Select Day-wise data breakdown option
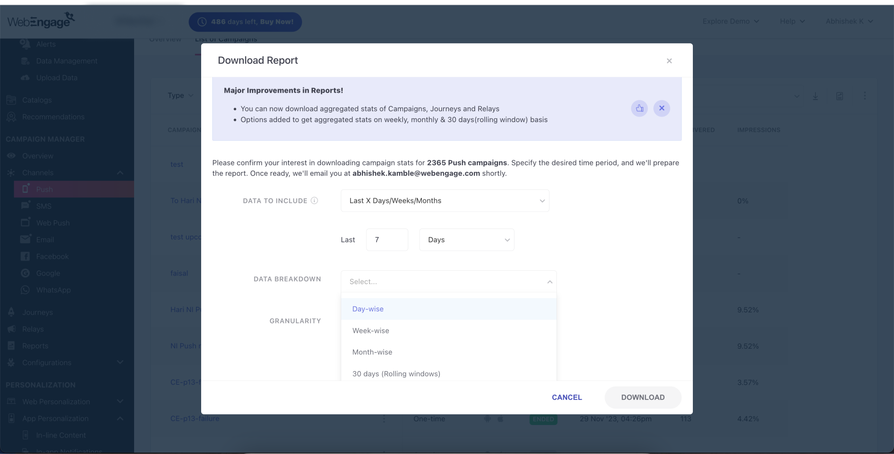 (x=368, y=309)
